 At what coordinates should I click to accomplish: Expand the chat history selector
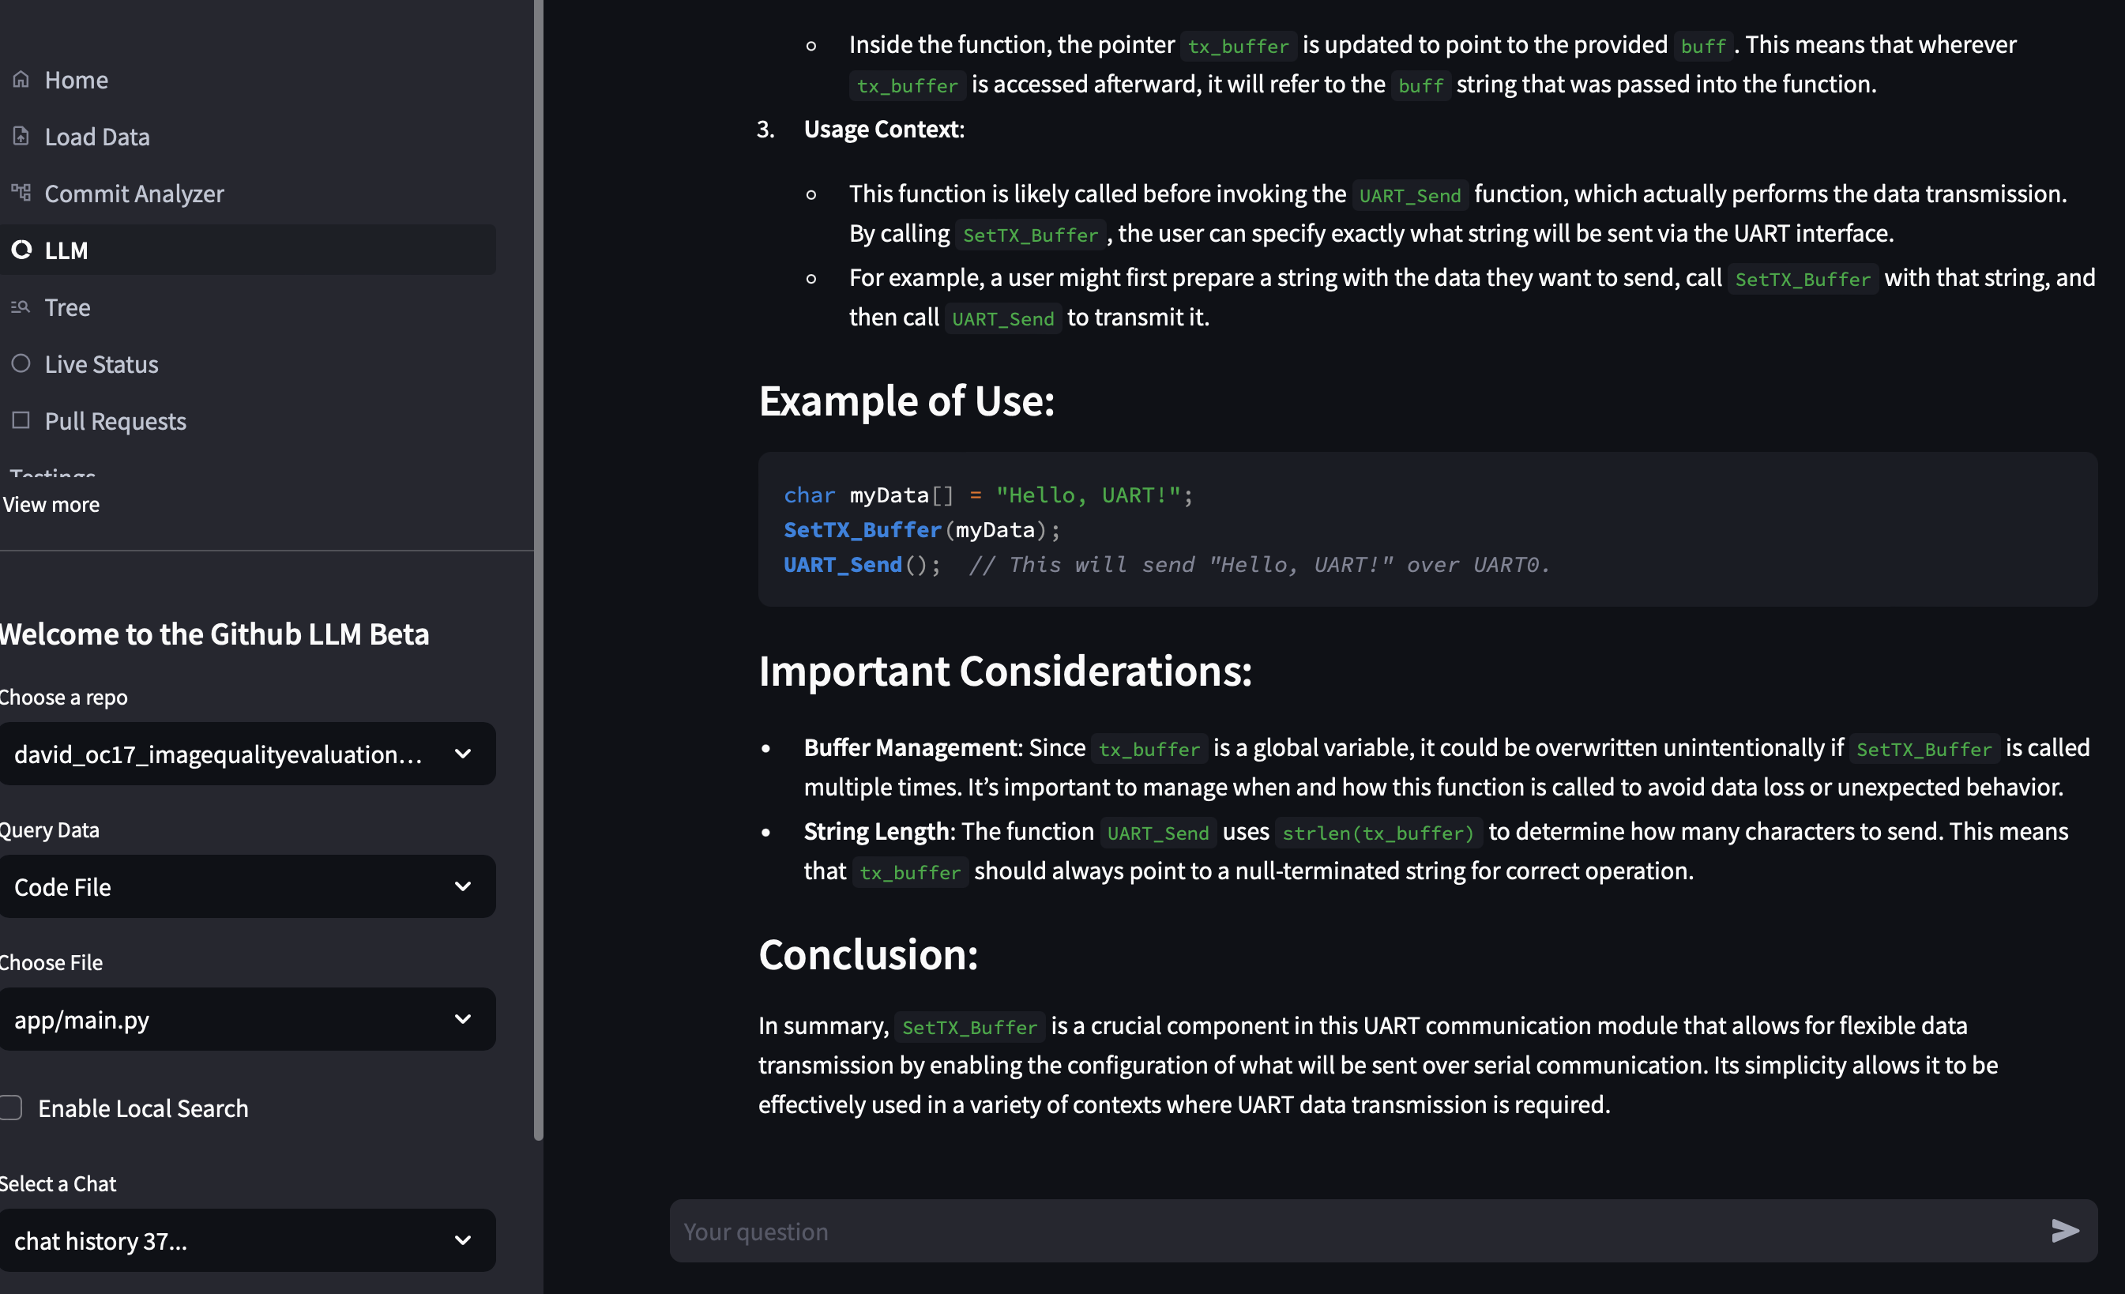pos(246,1240)
